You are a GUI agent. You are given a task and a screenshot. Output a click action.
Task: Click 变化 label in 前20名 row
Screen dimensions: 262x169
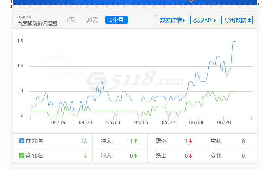216,141
